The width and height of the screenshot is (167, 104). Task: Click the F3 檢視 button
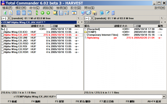pos(12,101)
